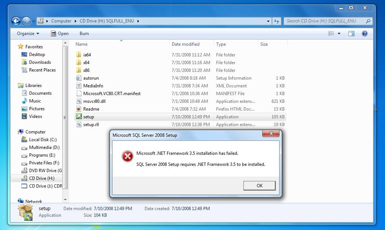
Task: Open the Help question mark icon
Action: 365,34
